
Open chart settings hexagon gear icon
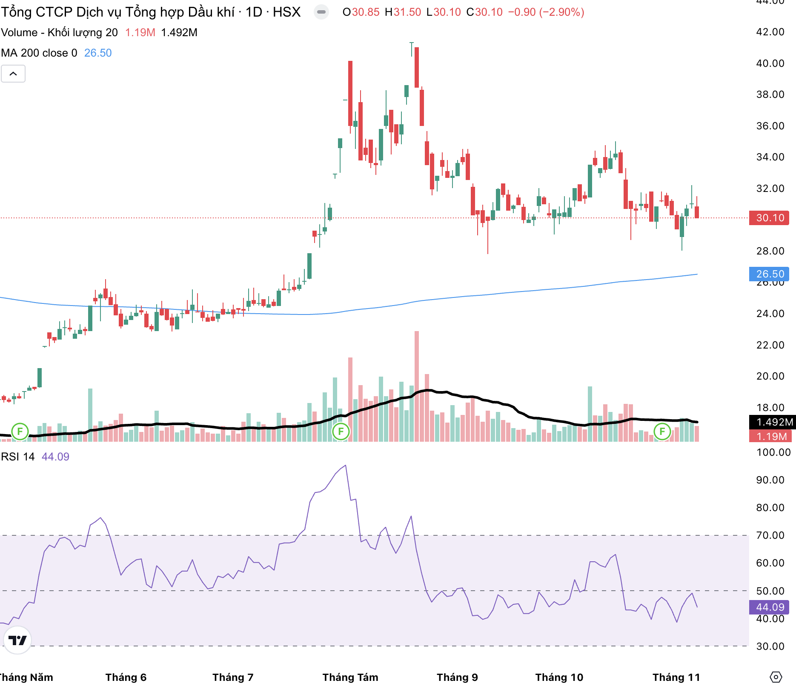coord(776,677)
